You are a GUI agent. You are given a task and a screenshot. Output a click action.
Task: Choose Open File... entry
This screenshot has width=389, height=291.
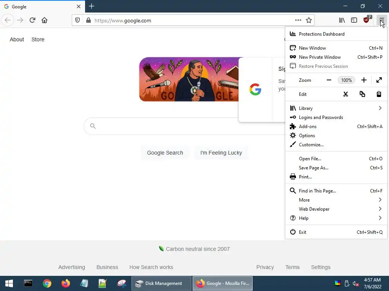click(x=336, y=159)
